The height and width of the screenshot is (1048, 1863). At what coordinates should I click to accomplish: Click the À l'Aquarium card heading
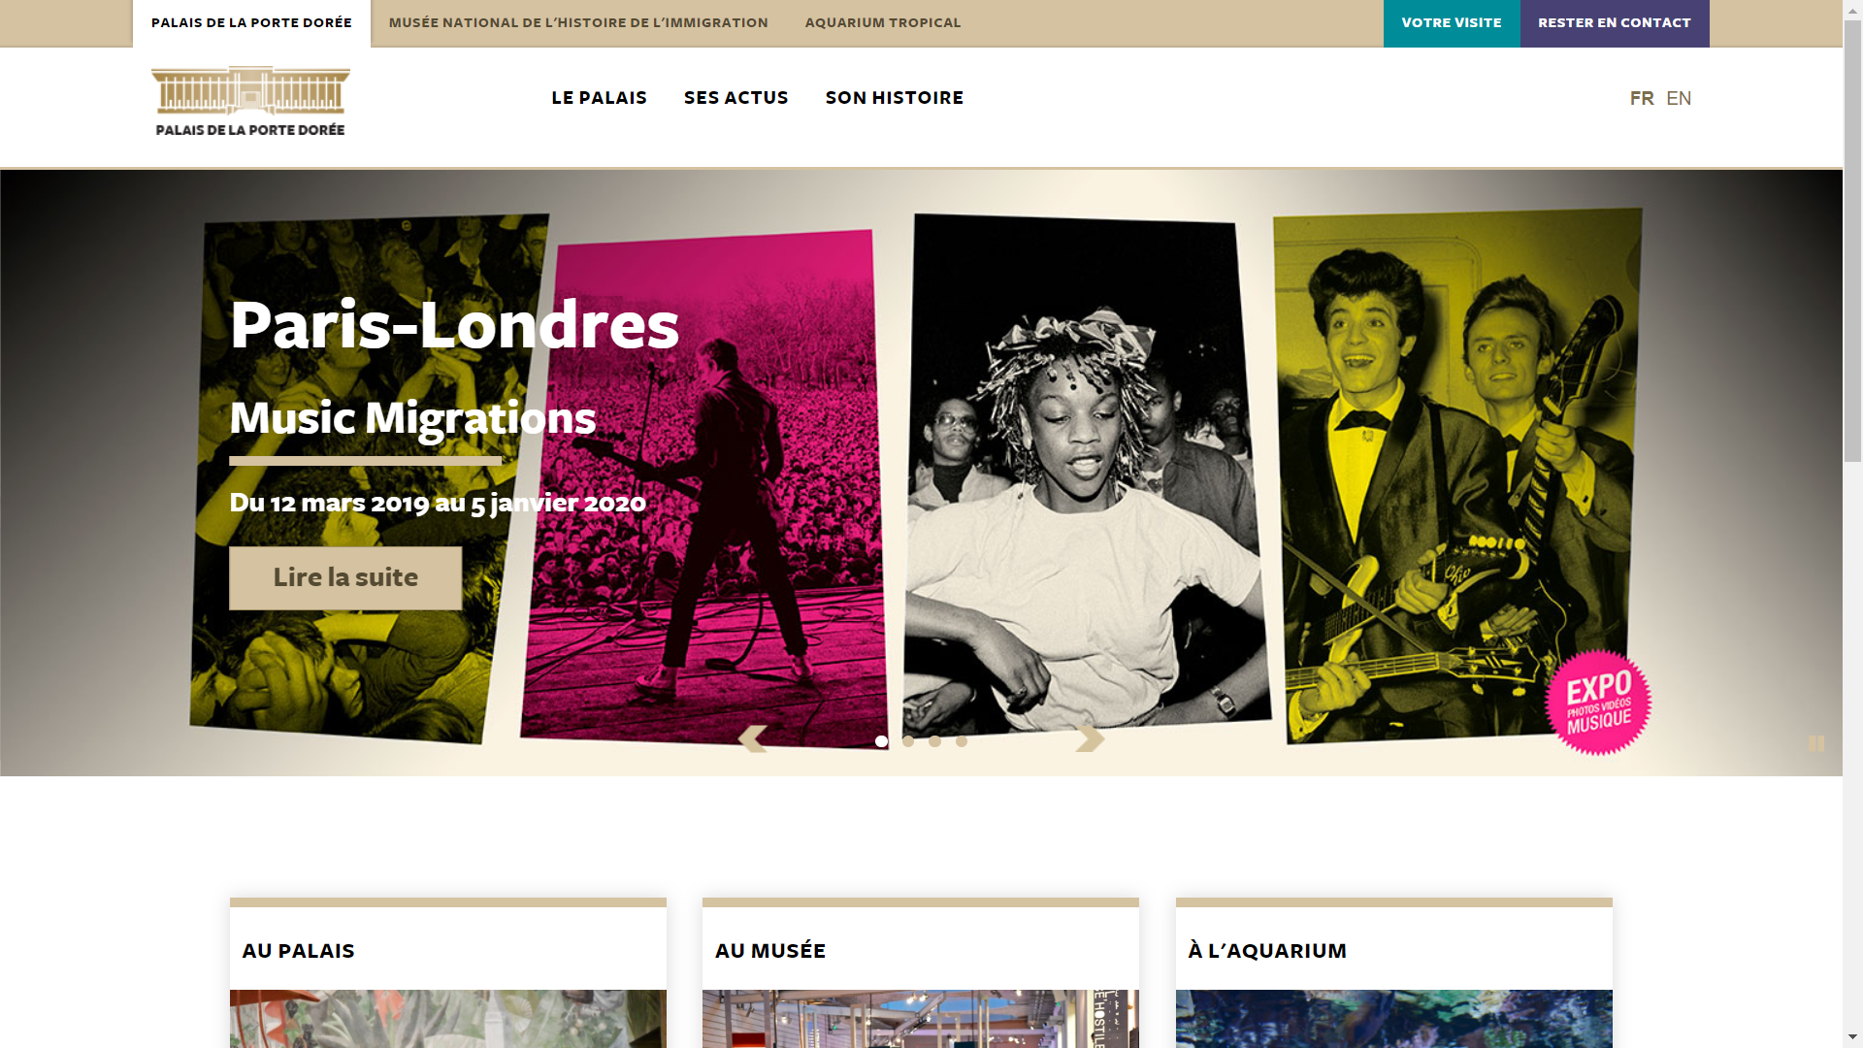pyautogui.click(x=1267, y=951)
